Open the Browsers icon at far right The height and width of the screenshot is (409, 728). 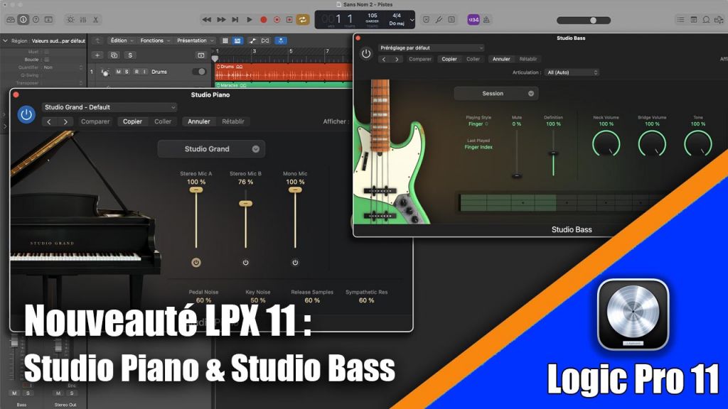coord(719,19)
